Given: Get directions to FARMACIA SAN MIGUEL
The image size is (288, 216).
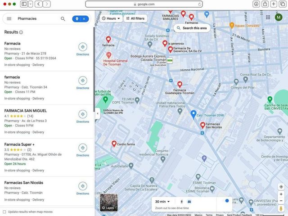Looking at the screenshot, I should pos(83,117).
